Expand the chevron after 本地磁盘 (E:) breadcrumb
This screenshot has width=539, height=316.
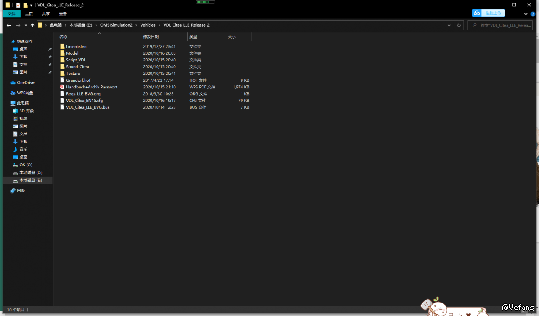coord(96,25)
